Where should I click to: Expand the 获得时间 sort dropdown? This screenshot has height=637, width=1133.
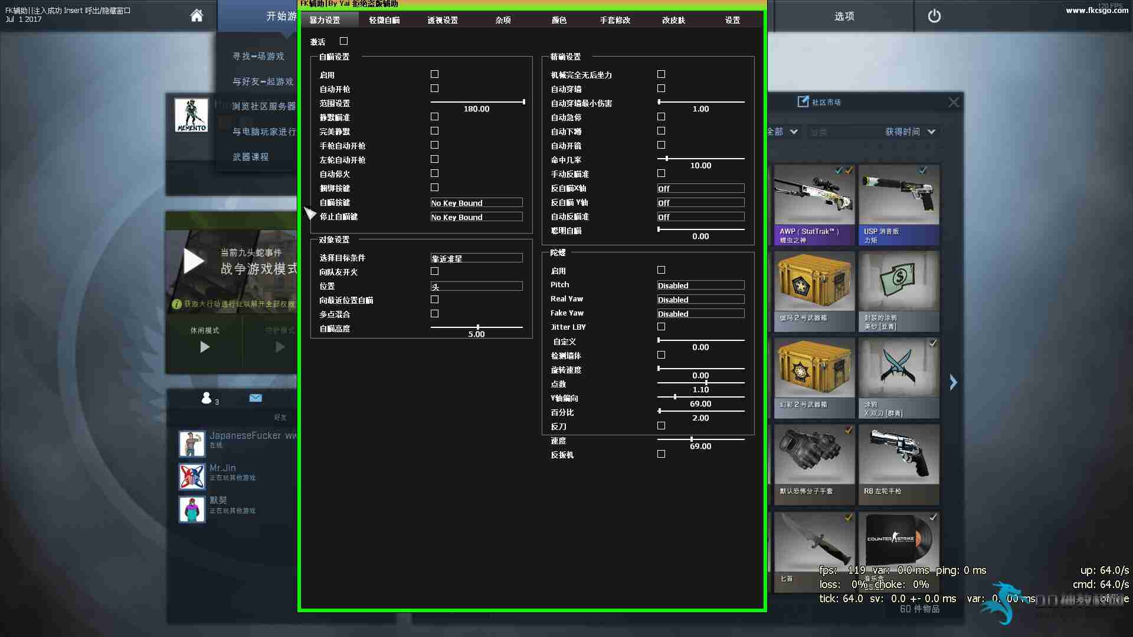pyautogui.click(x=911, y=132)
